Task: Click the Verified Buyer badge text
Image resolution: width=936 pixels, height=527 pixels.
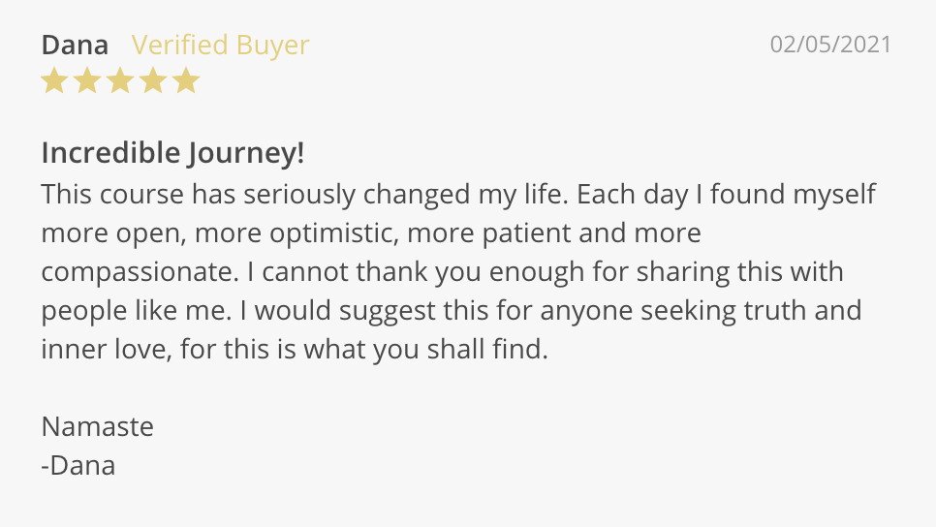Action: 220,46
